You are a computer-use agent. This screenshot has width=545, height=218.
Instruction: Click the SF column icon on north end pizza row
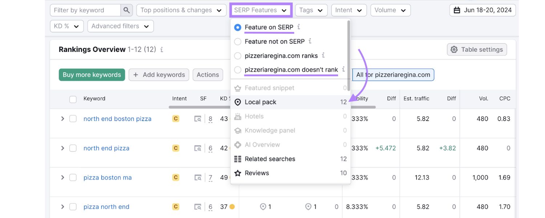198,148
